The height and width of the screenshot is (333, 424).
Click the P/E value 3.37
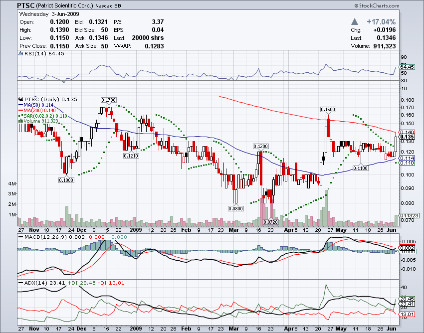(x=158, y=22)
